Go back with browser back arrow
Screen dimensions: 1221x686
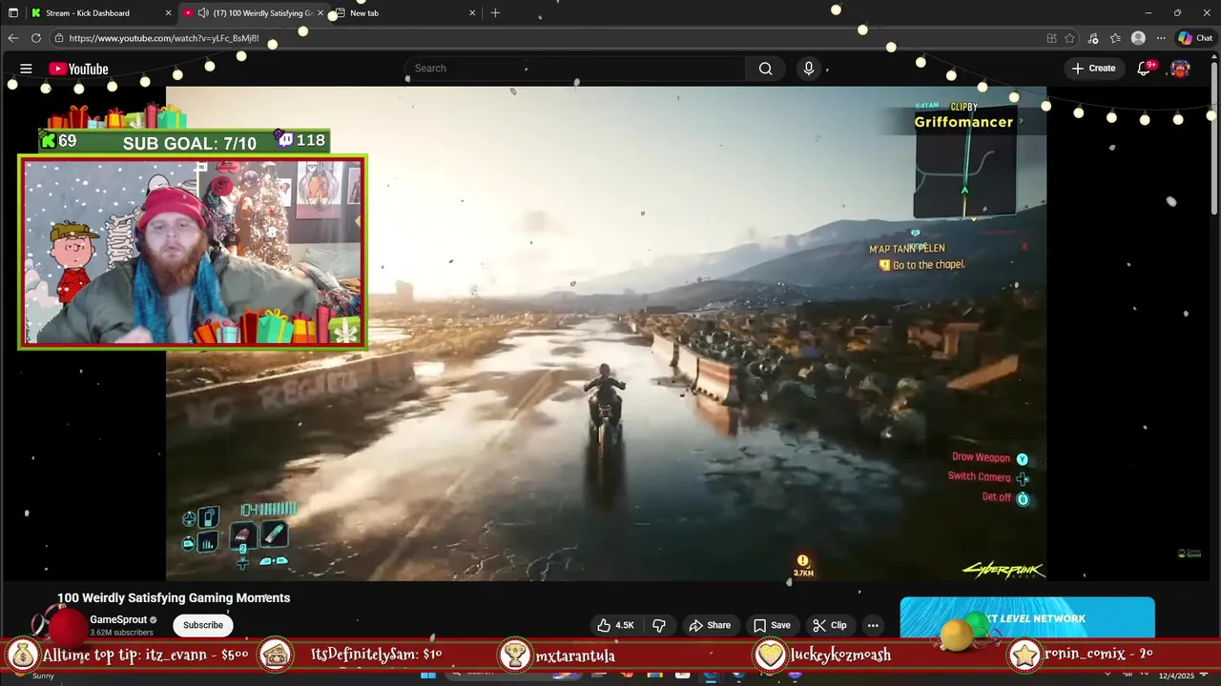[12, 38]
